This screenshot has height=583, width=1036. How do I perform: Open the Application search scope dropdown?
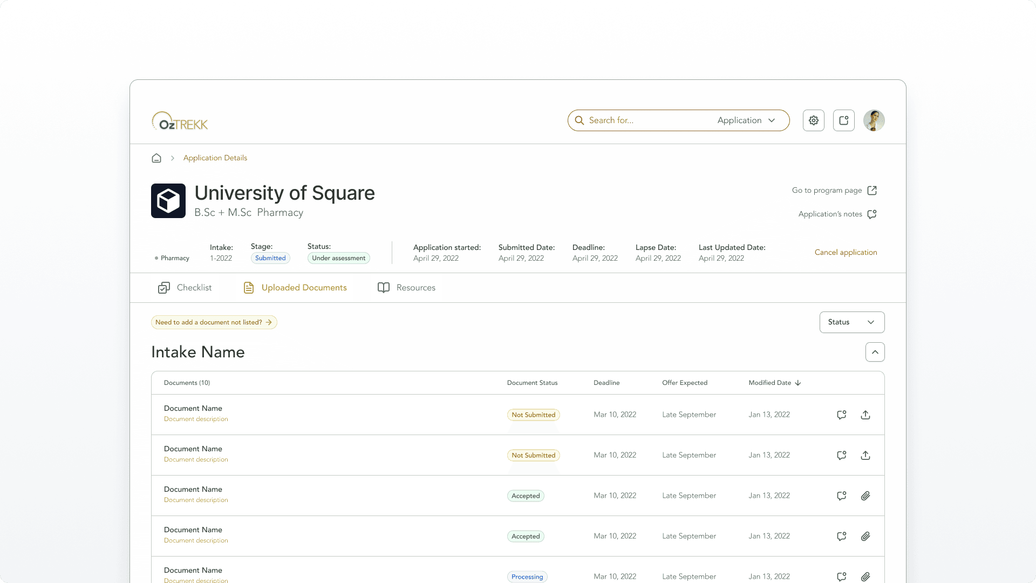[x=746, y=120]
